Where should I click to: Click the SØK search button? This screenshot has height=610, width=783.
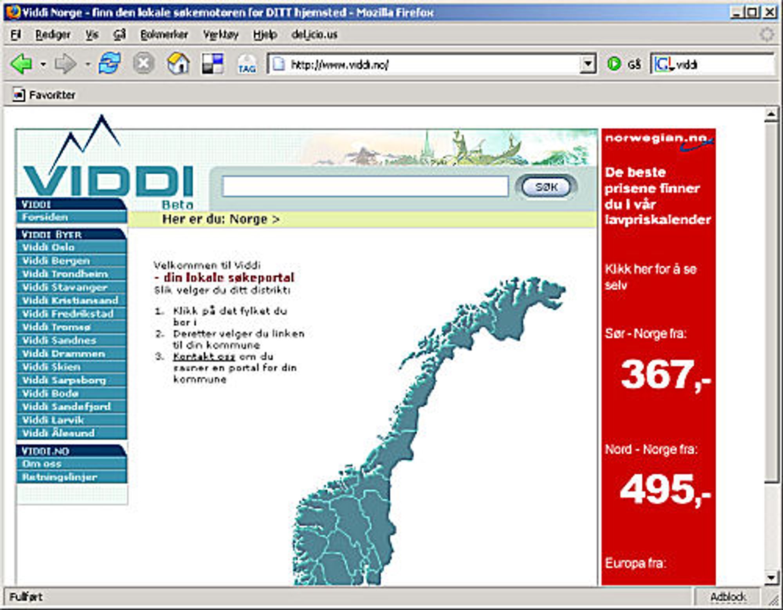click(546, 187)
